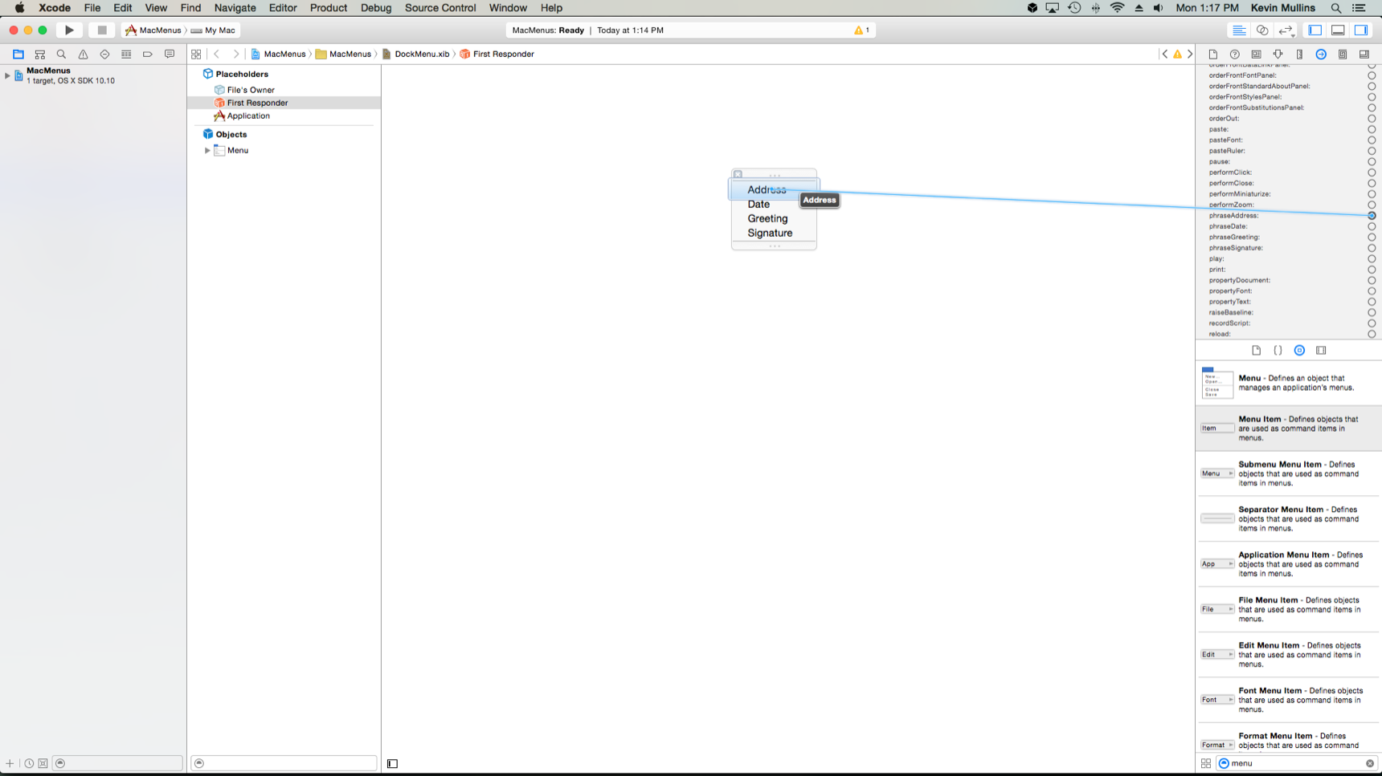Screen dimensions: 1382x776
Task: Open the Report navigator speech bubble icon
Action: (170, 55)
